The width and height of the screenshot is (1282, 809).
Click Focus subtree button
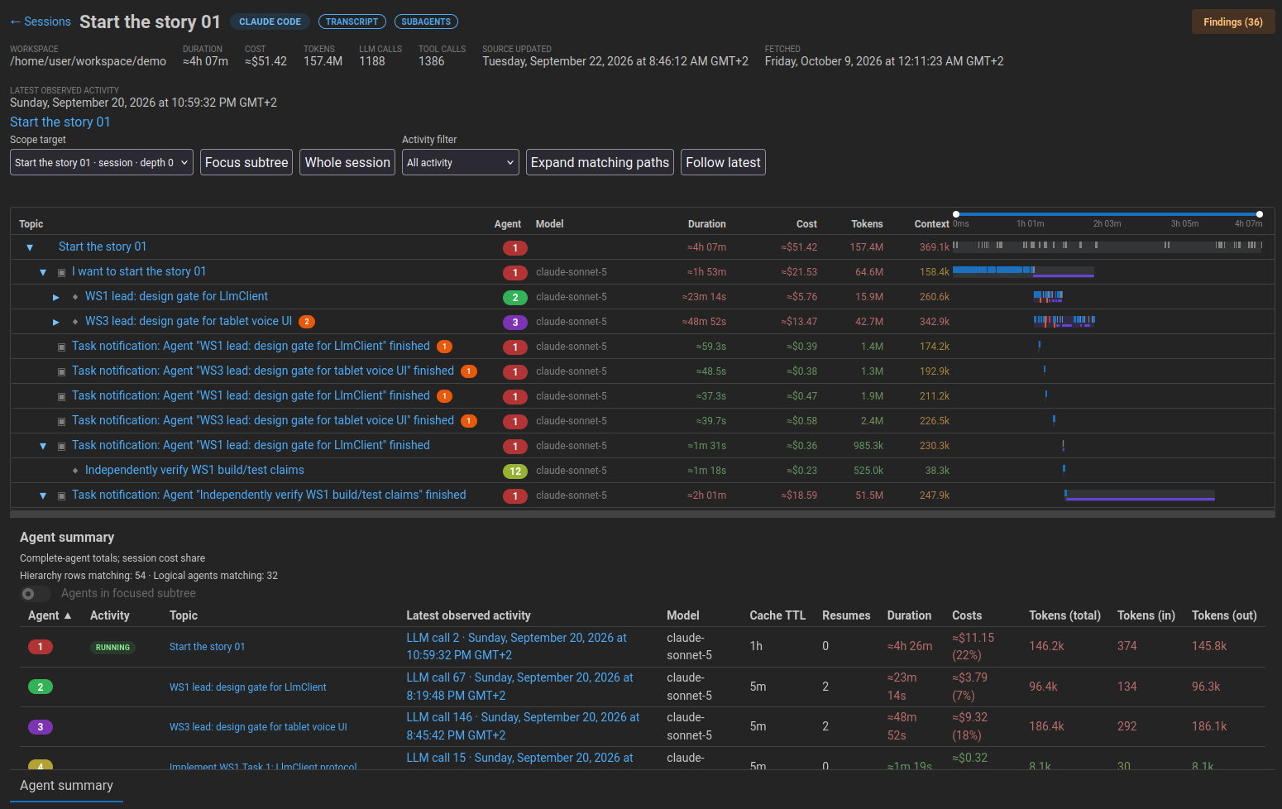pos(246,162)
